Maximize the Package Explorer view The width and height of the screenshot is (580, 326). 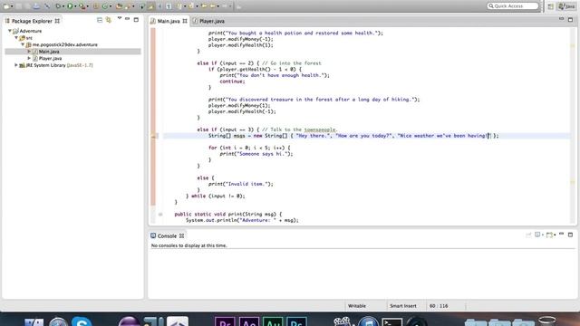(x=136, y=19)
